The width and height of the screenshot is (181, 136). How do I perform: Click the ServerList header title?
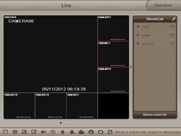coord(155,19)
